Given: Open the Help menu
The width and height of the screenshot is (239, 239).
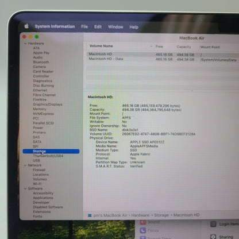Looking at the screenshot, I should (134, 27).
